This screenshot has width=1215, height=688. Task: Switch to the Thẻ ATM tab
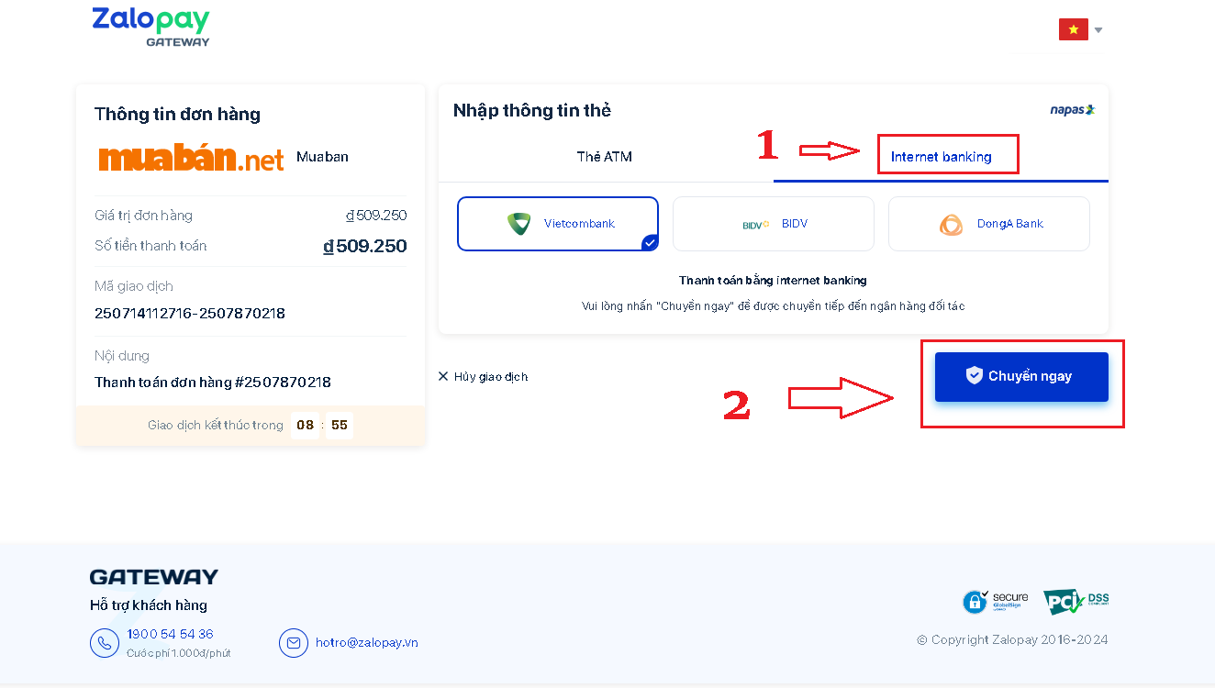tap(605, 157)
